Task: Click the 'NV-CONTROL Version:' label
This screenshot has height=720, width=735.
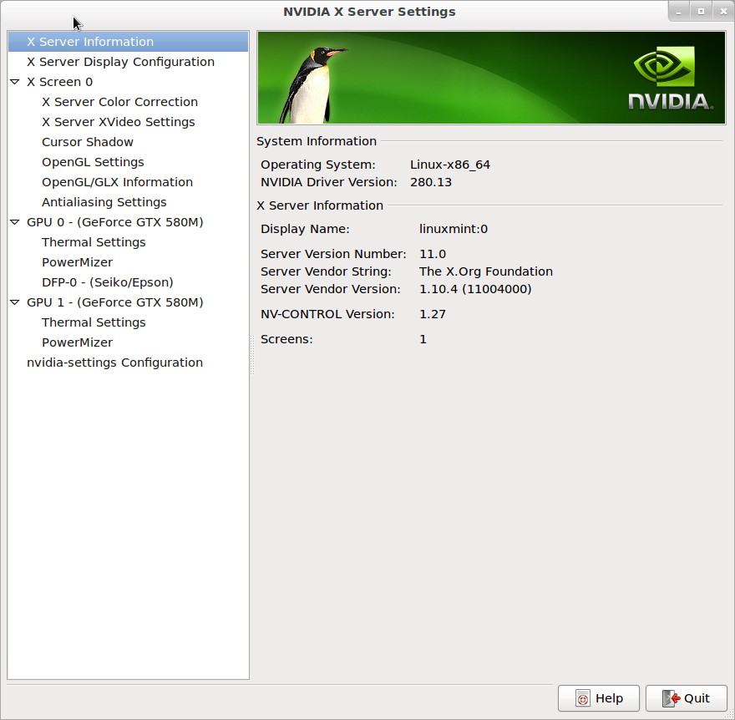Action: [x=327, y=314]
